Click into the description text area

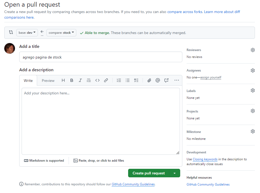tap(101, 121)
